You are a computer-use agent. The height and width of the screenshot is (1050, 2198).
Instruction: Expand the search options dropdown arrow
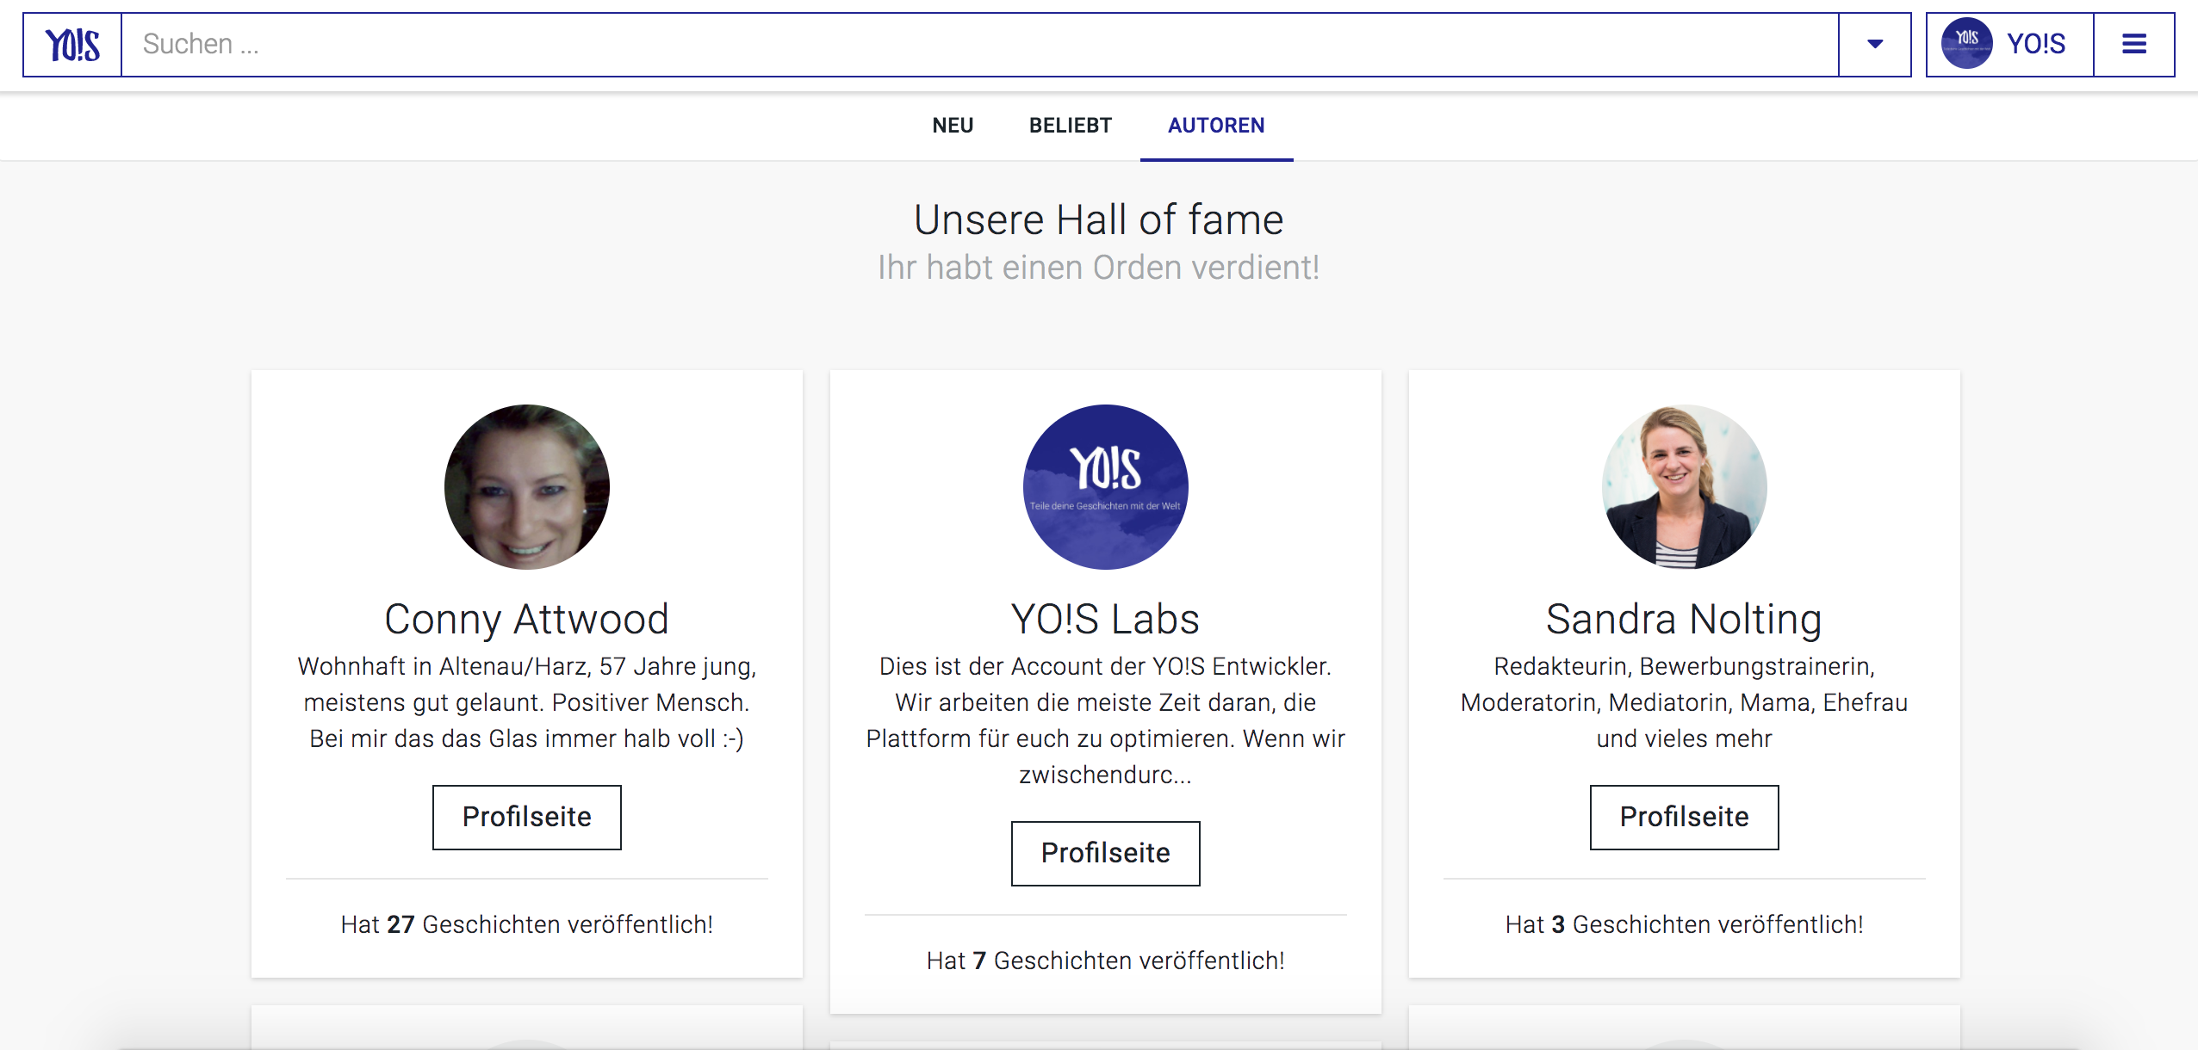1875,44
